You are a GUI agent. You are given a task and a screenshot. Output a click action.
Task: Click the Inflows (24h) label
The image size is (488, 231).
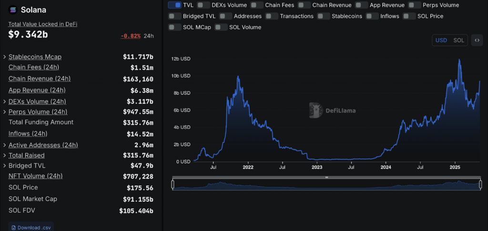pyautogui.click(x=28, y=134)
